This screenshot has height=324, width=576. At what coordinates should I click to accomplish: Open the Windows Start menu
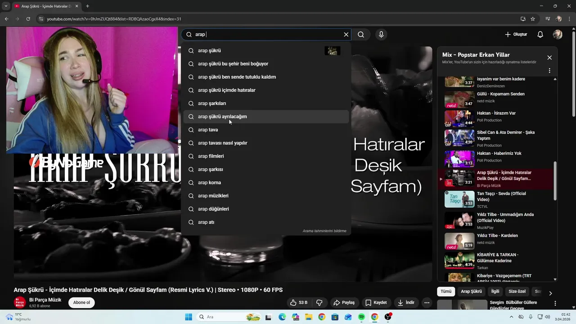189,317
